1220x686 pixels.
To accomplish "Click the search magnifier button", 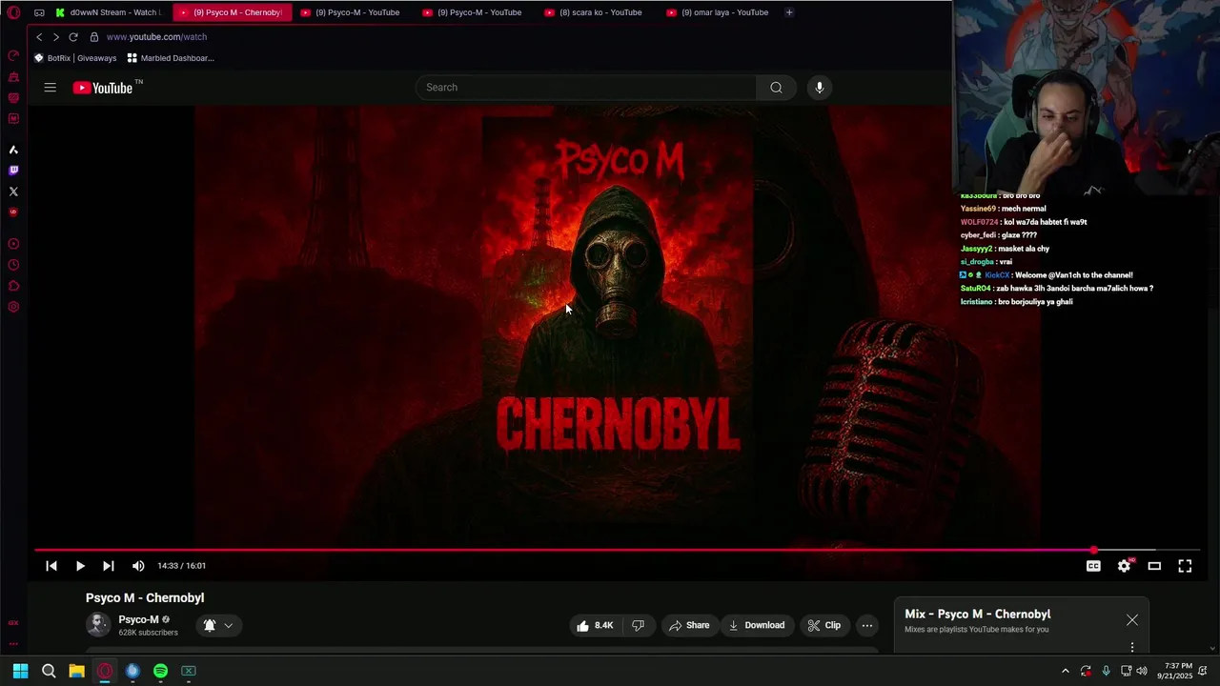I will [776, 88].
